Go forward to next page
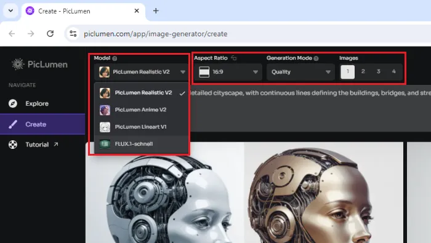This screenshot has height=243, width=431. pyautogui.click(x=31, y=34)
